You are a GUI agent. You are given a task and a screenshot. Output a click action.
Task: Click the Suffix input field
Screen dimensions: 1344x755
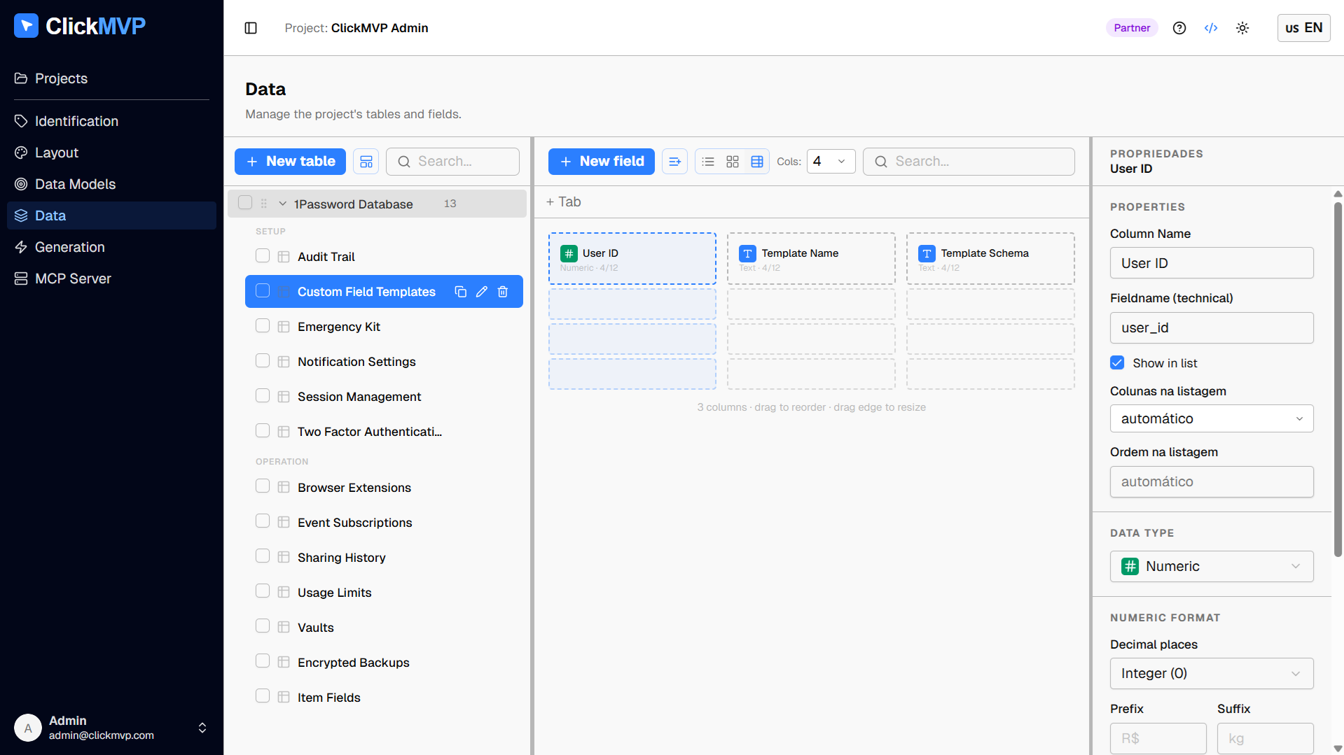tap(1265, 738)
